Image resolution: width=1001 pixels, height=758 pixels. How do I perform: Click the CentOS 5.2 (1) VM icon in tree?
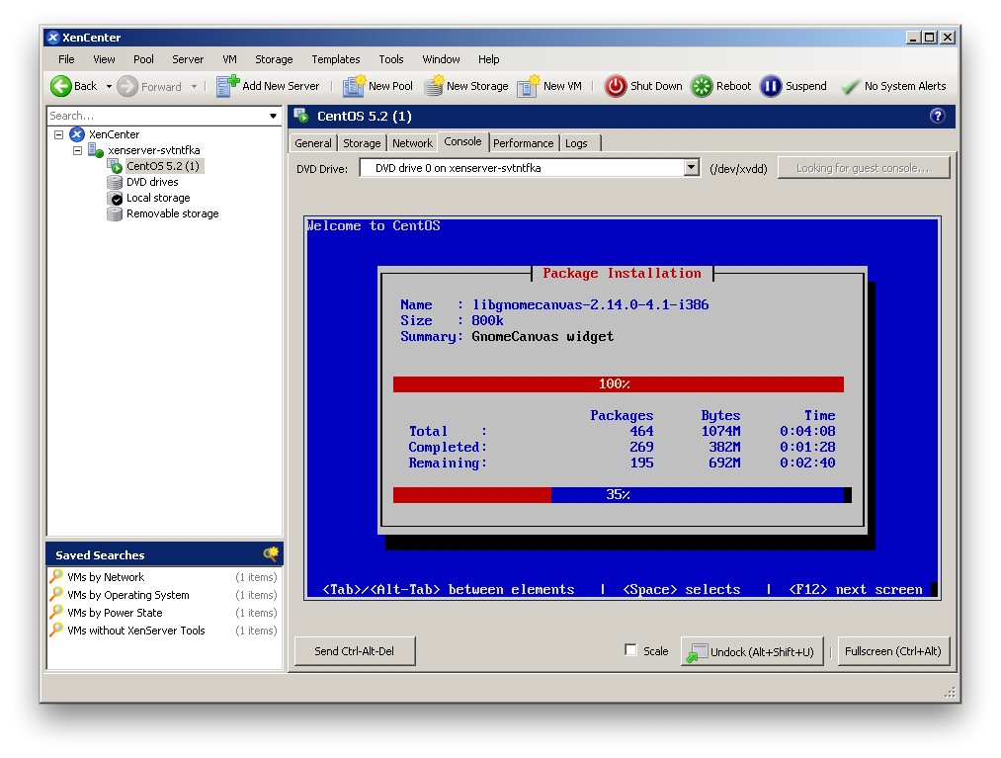coord(115,166)
